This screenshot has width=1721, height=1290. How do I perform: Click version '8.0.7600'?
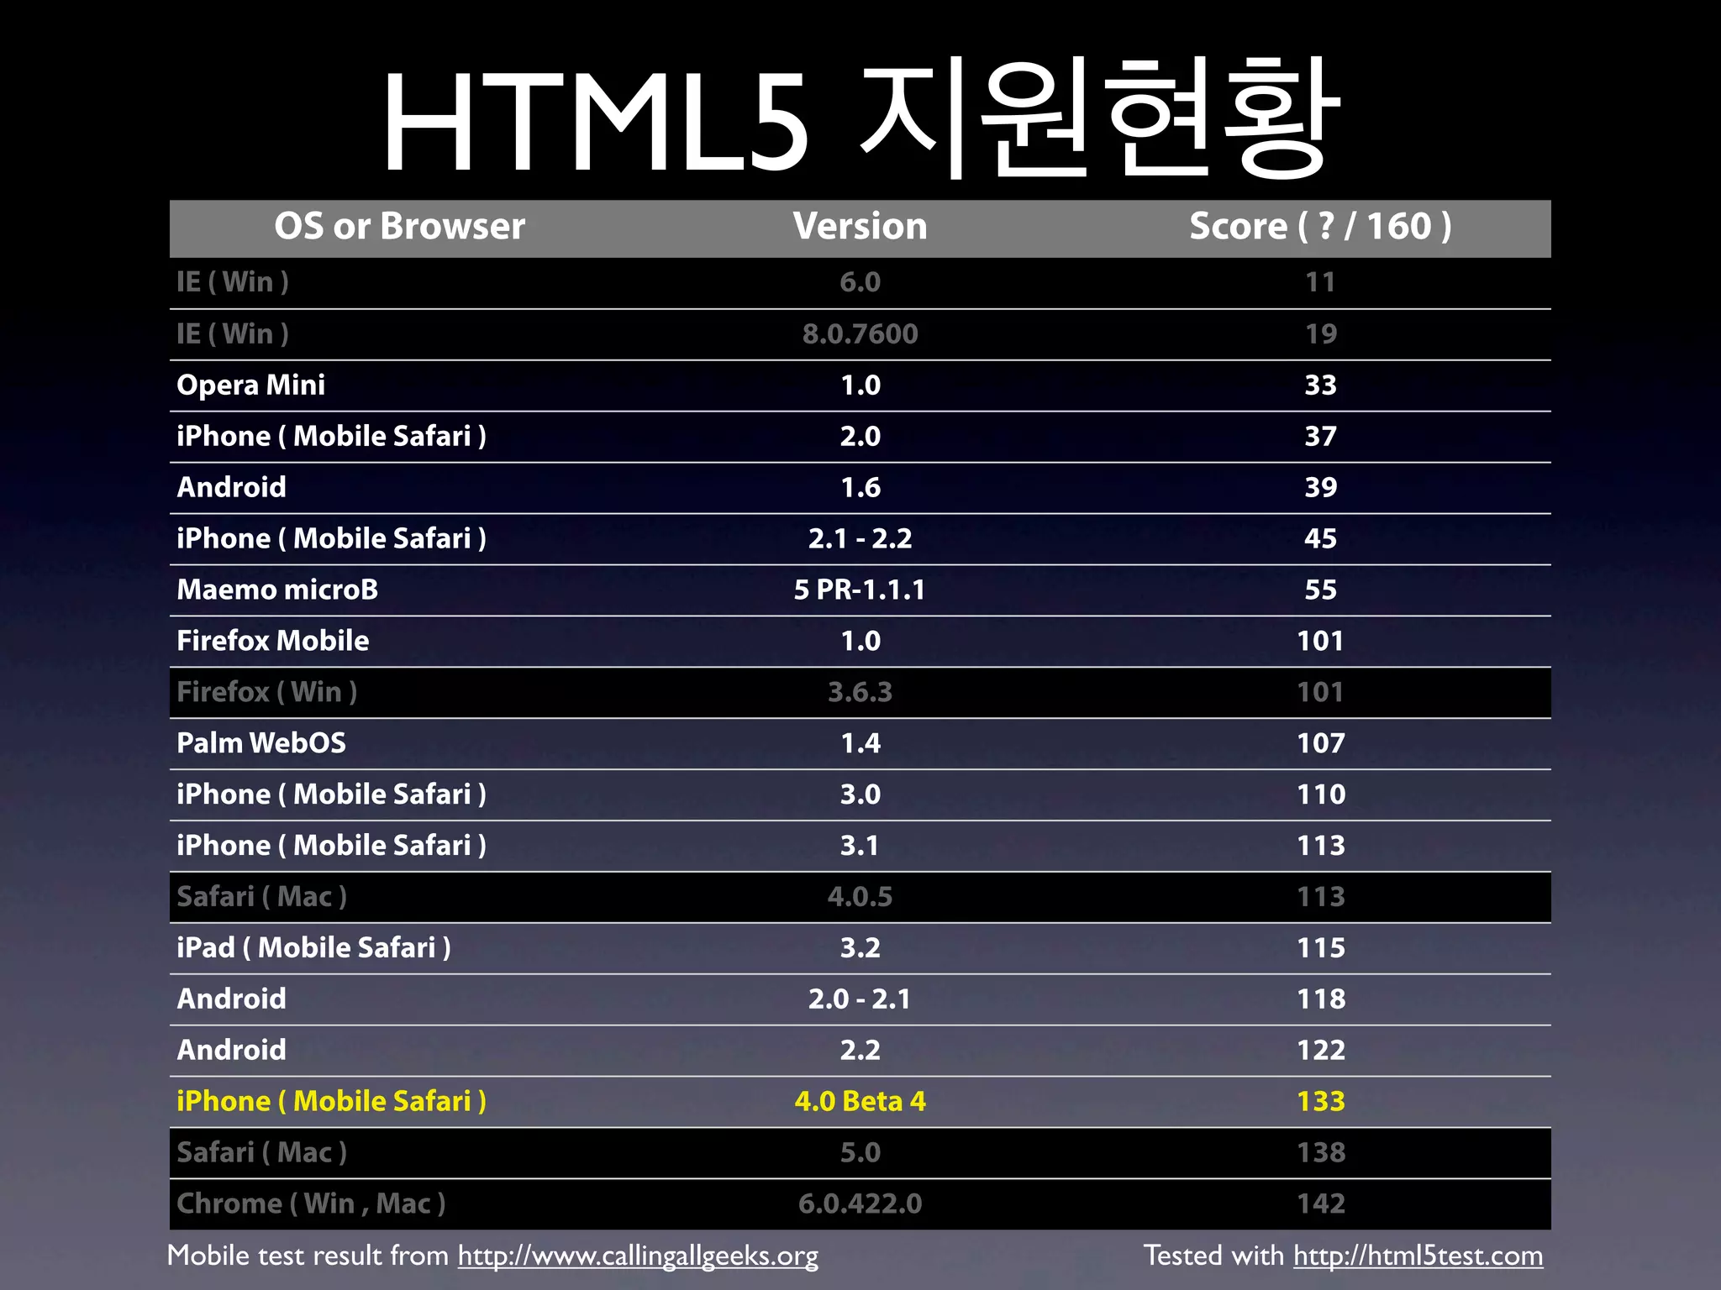[x=860, y=334]
